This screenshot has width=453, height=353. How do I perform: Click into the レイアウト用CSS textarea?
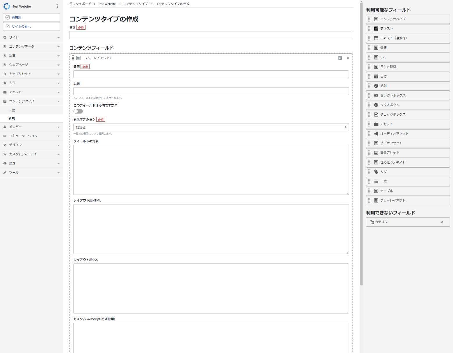tap(211, 289)
